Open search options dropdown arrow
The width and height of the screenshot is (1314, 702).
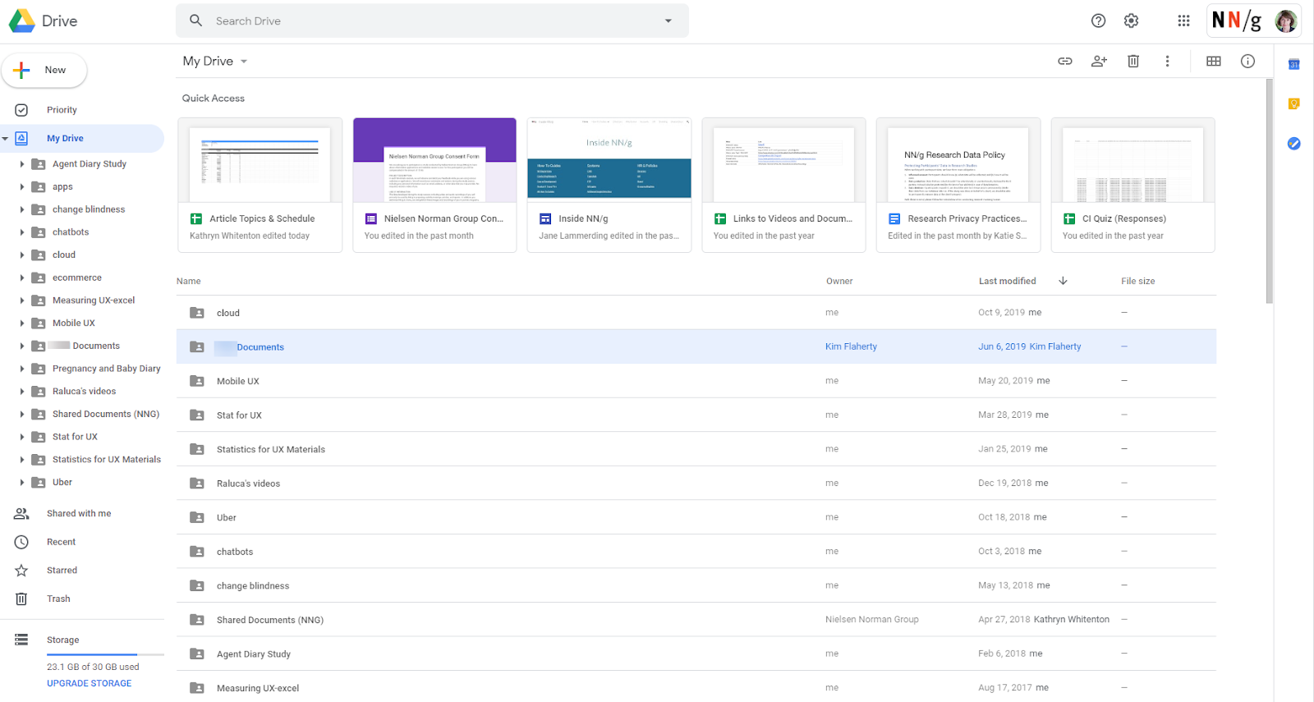coord(668,21)
